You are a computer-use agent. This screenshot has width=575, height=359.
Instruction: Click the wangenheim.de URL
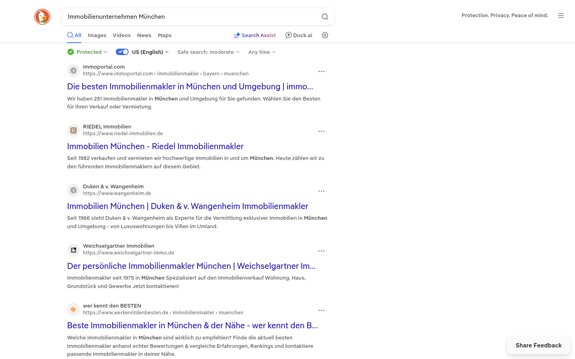click(x=117, y=193)
